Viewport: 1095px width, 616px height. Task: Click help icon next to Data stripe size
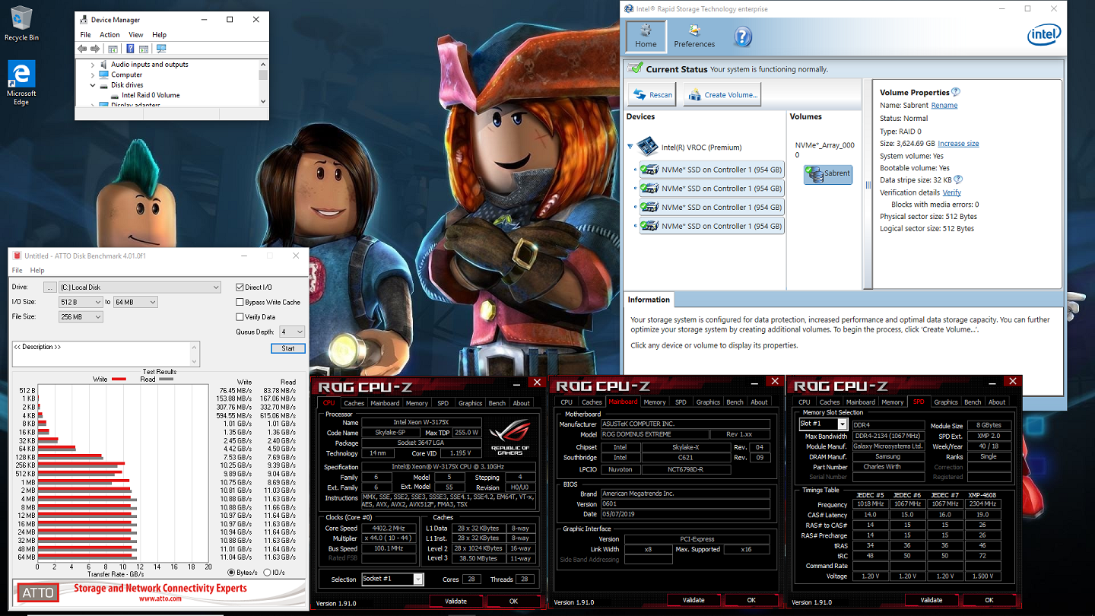click(x=958, y=180)
